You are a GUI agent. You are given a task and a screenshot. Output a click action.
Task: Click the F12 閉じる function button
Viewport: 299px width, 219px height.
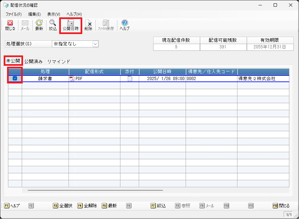click(x=281, y=206)
